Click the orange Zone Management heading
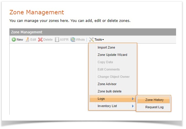The height and width of the screenshot is (129, 186). [37, 12]
